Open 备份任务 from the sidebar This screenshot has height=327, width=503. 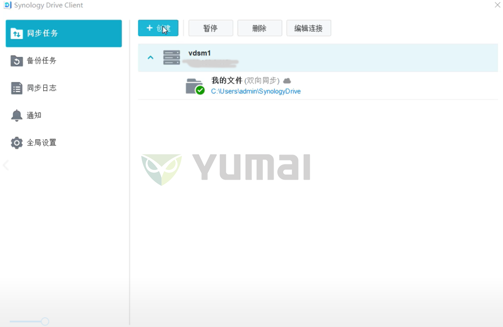(x=16, y=60)
